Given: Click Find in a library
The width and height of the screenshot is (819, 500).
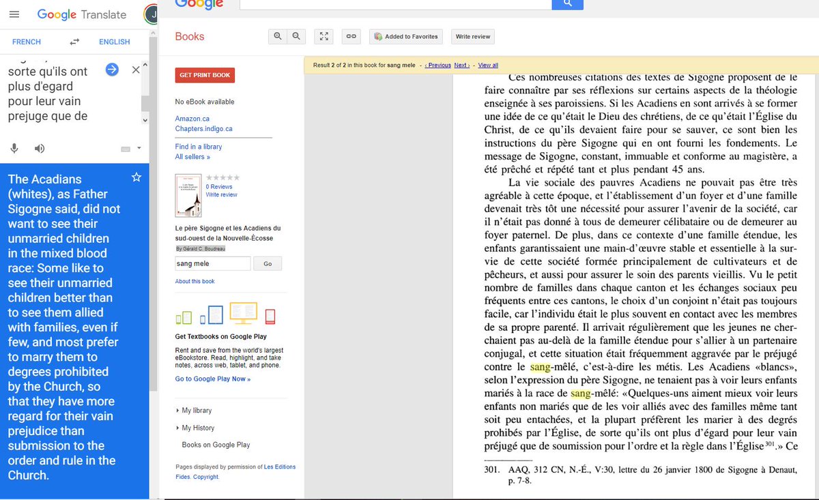Looking at the screenshot, I should pyautogui.click(x=198, y=147).
